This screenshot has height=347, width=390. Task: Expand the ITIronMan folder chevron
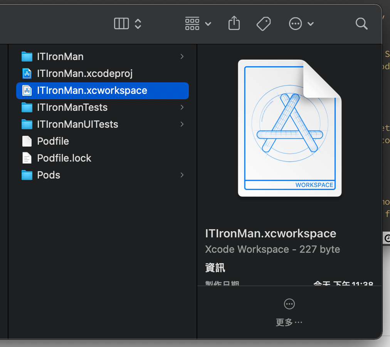point(182,57)
